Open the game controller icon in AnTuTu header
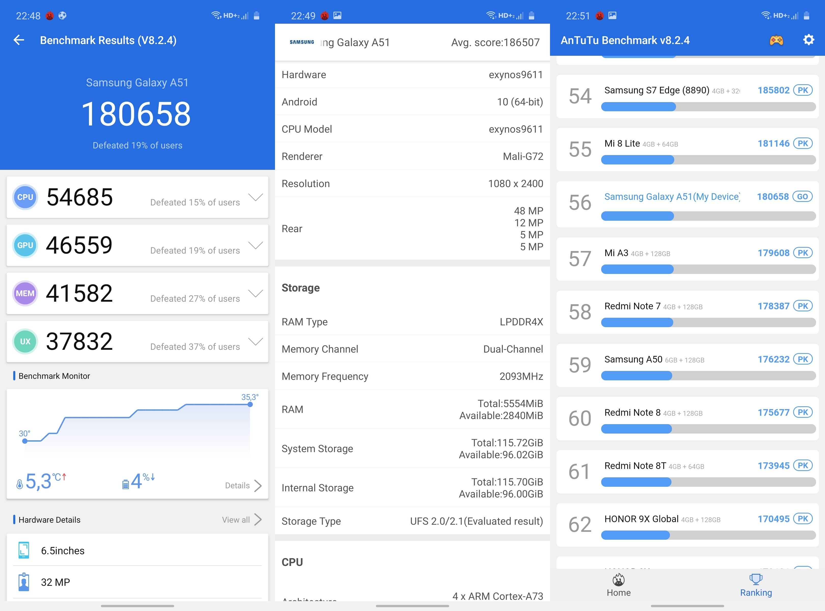 pyautogui.click(x=776, y=40)
